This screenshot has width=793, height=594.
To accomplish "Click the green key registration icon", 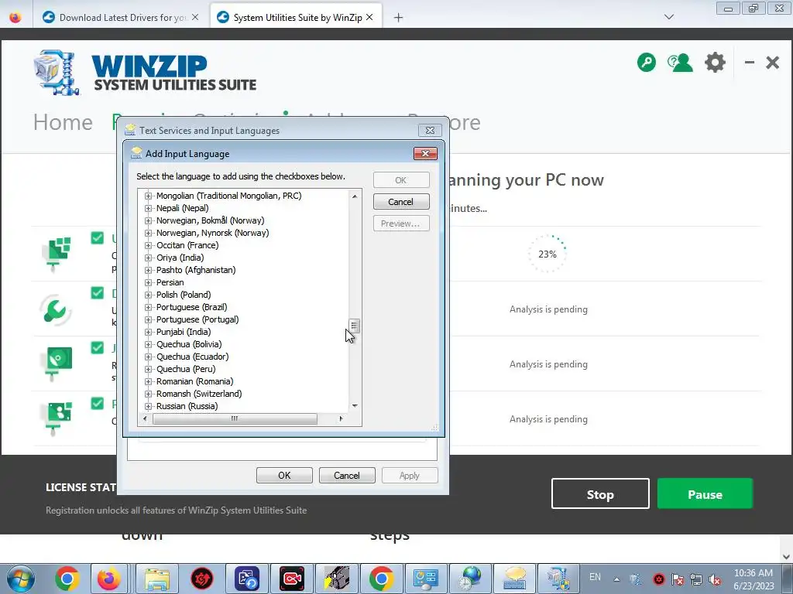I will pos(647,63).
